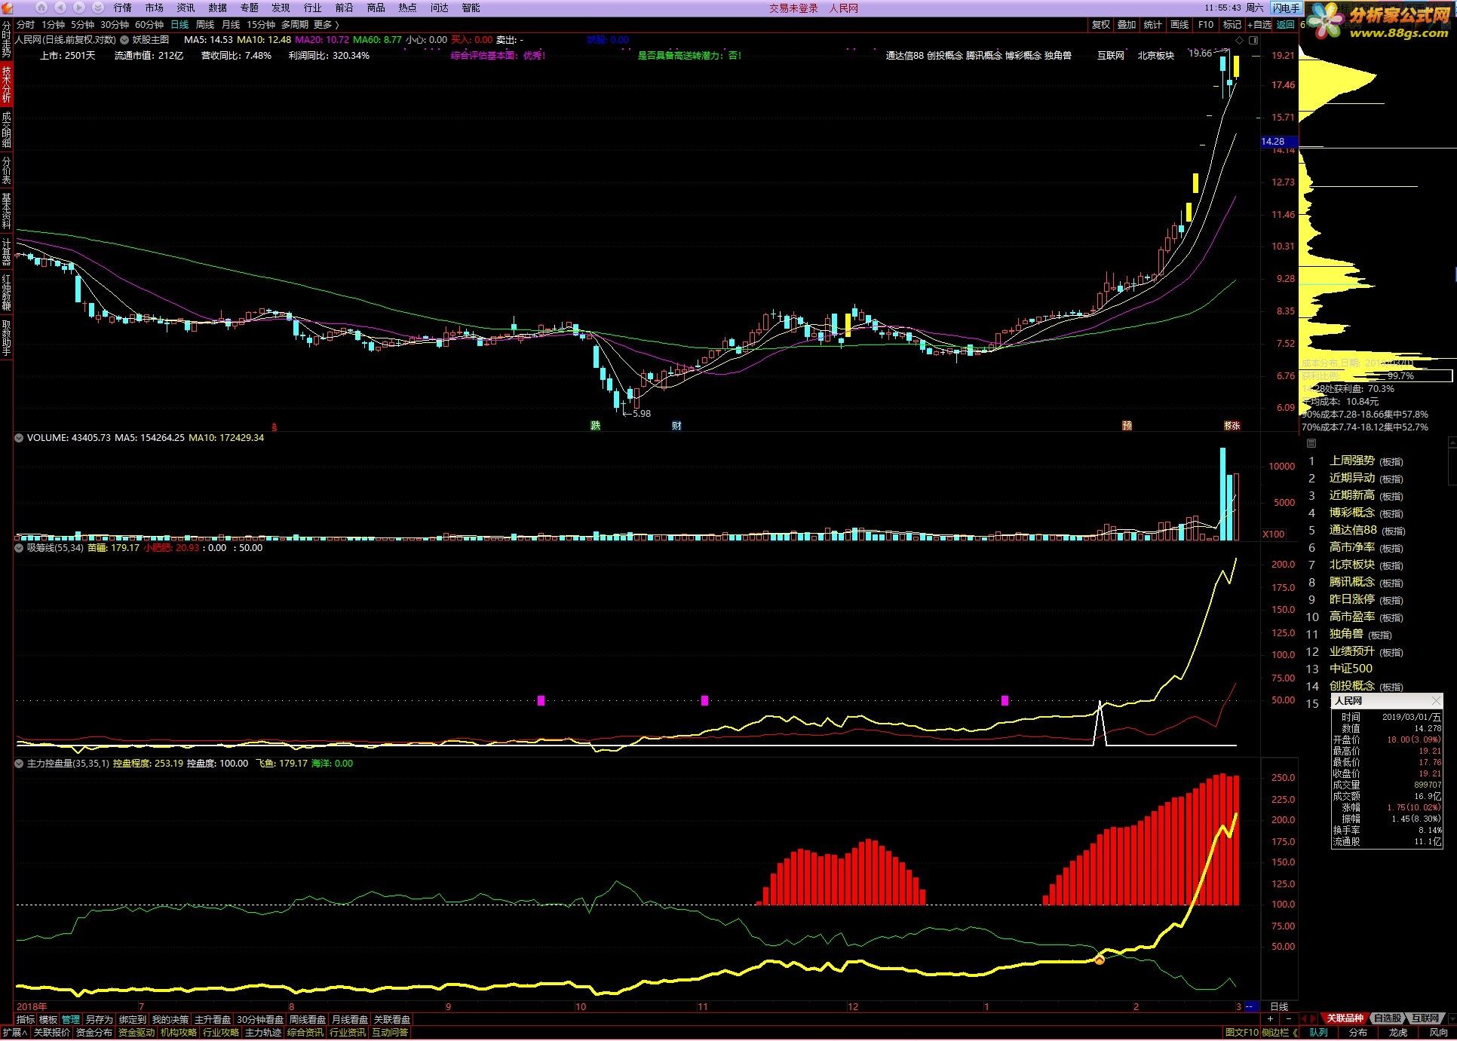Click the 主升看盘 template tab

point(213,1019)
